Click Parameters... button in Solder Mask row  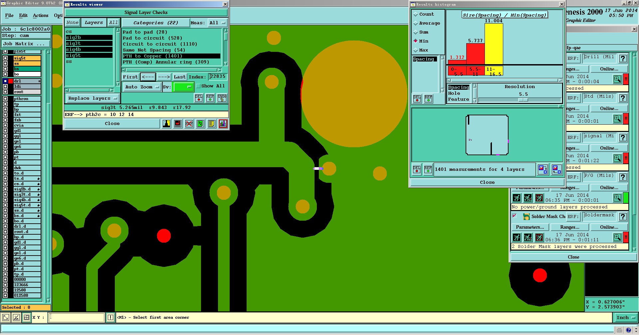(530, 227)
